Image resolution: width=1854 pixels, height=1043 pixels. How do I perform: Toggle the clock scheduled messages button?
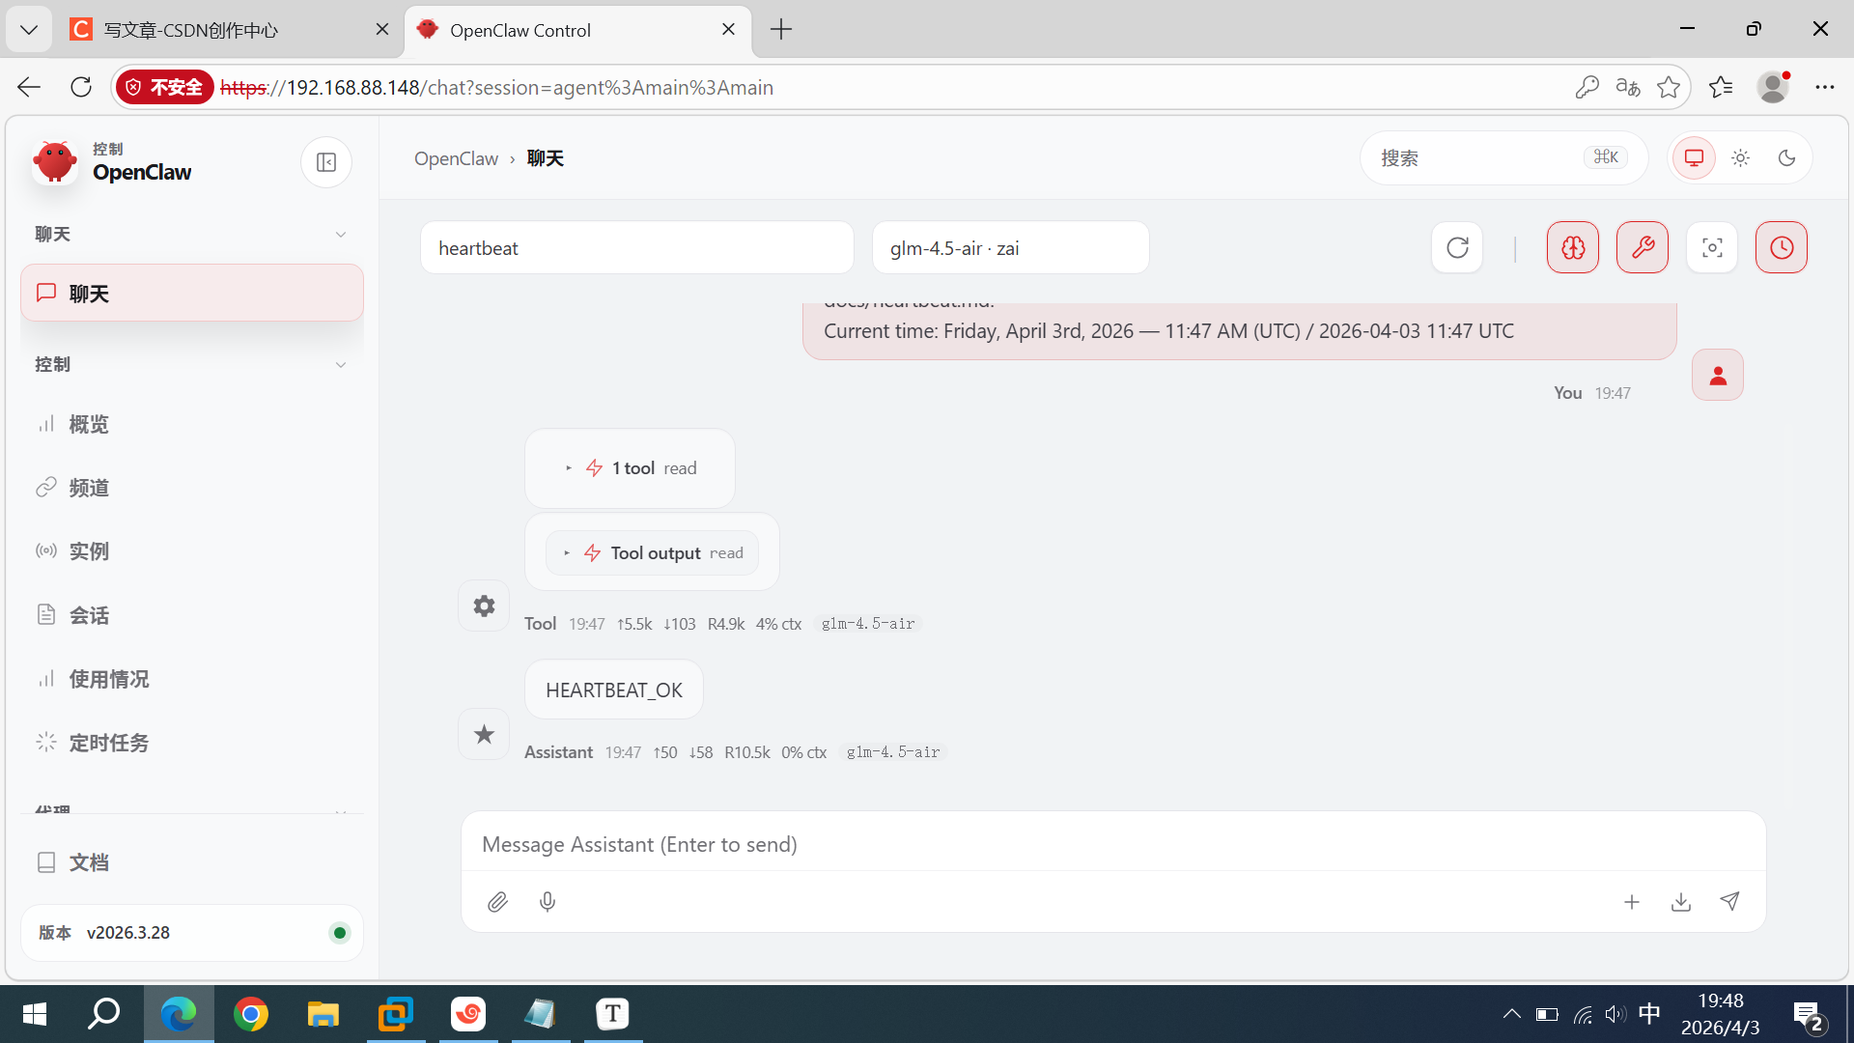click(1782, 248)
